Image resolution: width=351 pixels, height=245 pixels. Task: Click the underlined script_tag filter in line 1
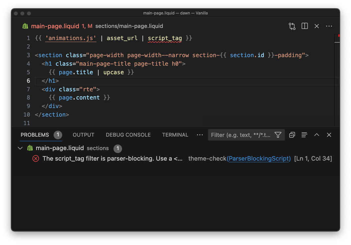(x=164, y=38)
